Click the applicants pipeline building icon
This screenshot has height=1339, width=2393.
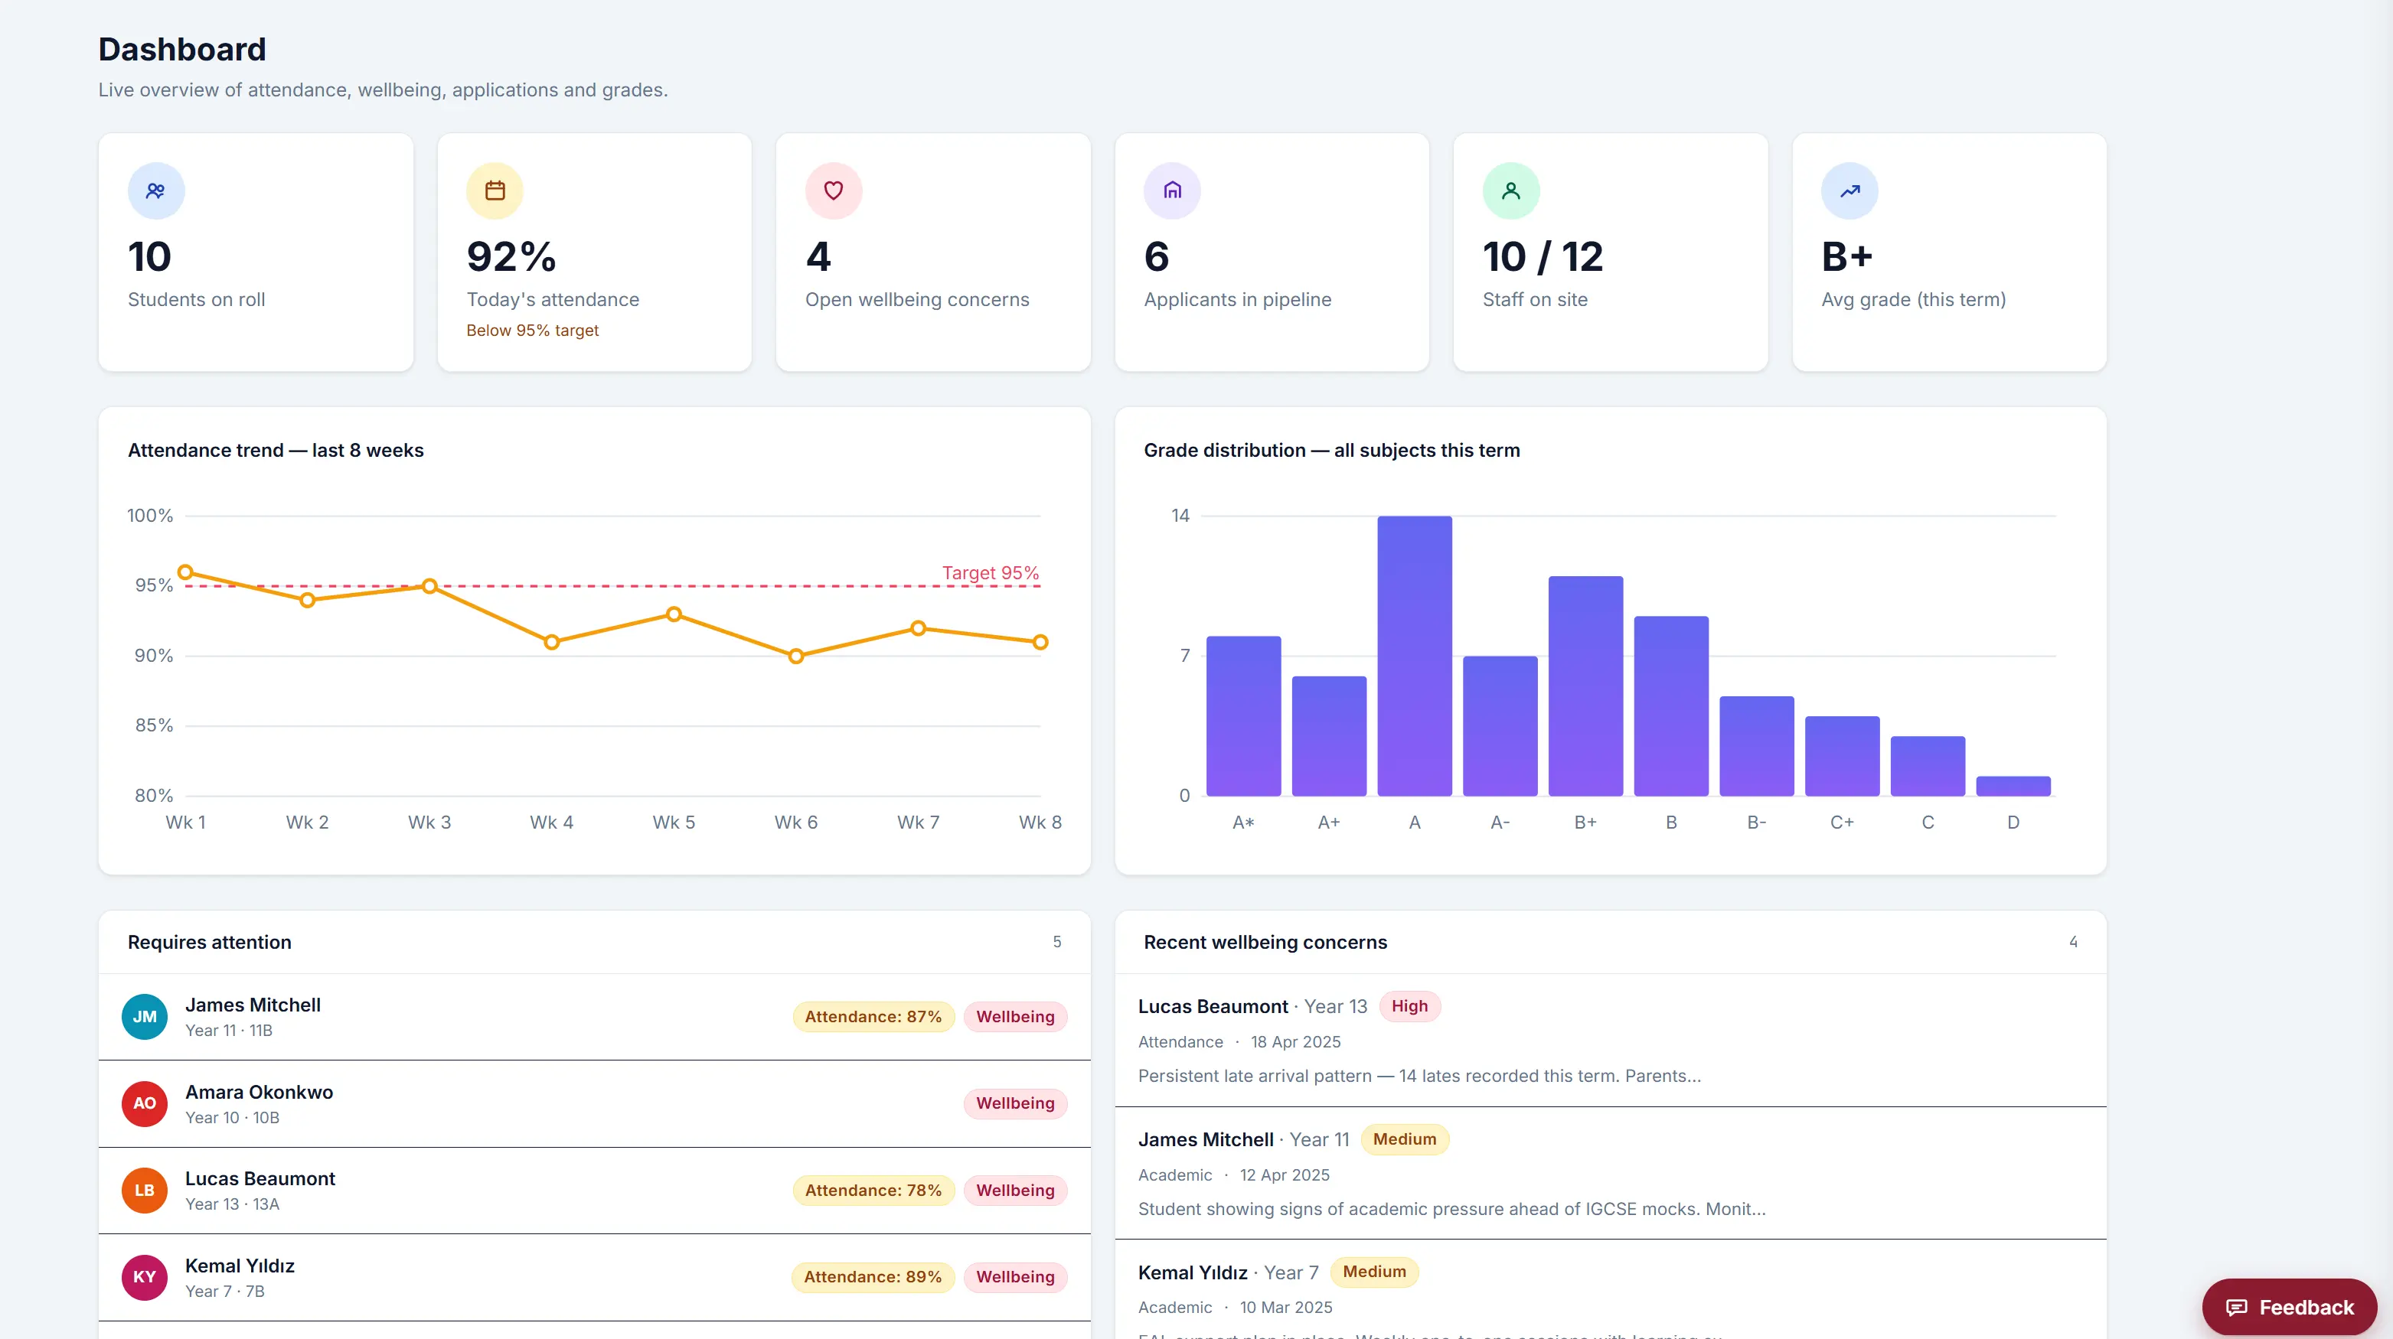click(1172, 191)
